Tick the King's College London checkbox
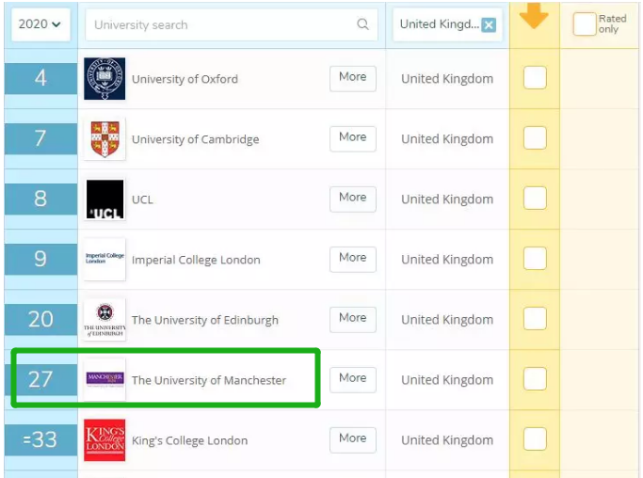Viewport: 643px width, 478px height. pyautogui.click(x=535, y=439)
